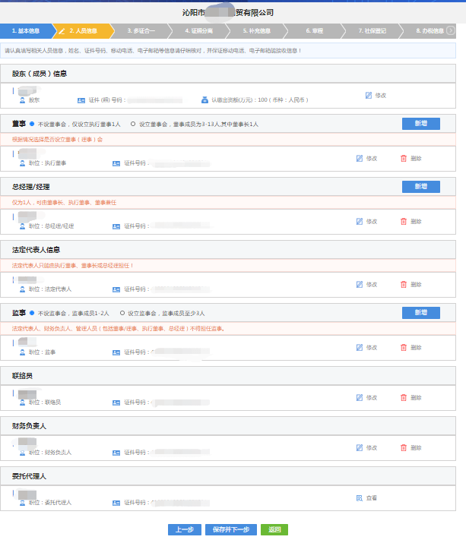The image size is (466, 543).
Task: Click ID card icon in 联络员 row
Action: click(x=116, y=403)
